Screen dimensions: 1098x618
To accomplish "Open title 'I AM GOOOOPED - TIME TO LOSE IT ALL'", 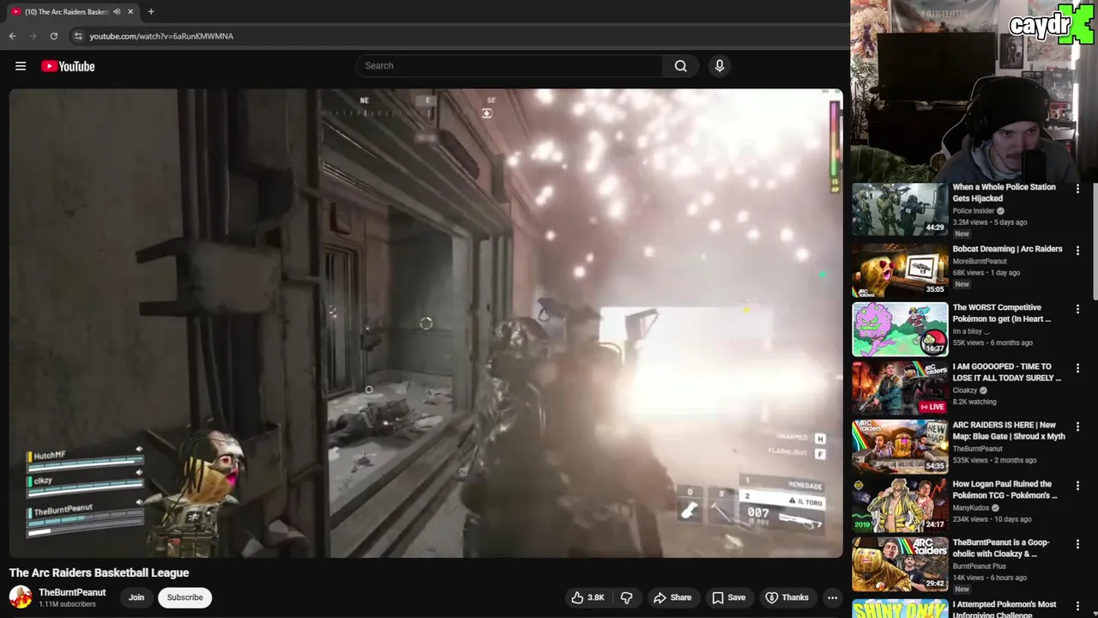I will [1006, 372].
